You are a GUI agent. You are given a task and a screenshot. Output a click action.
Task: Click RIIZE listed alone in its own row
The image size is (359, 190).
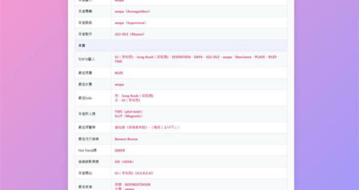click(x=119, y=73)
